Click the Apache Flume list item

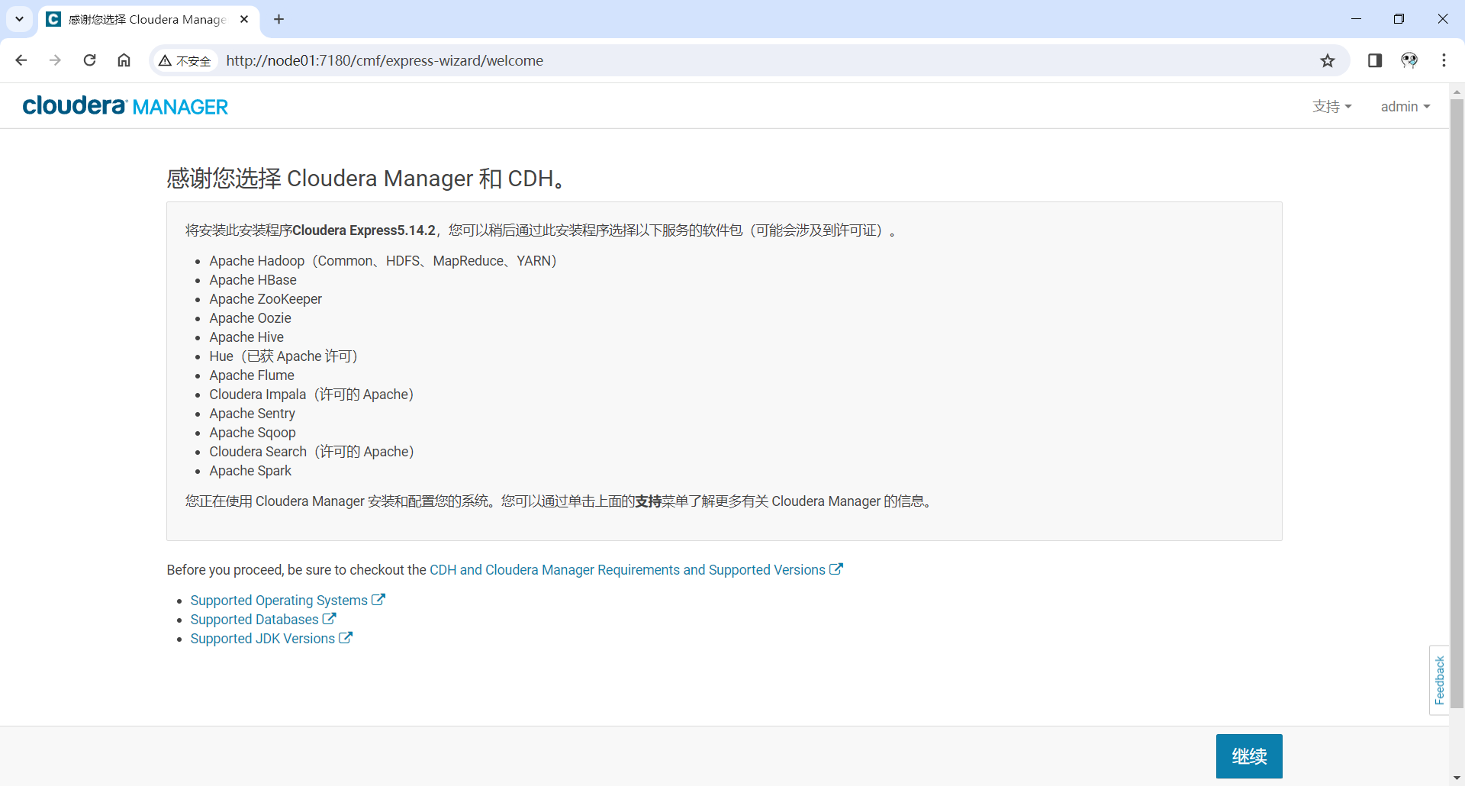tap(252, 375)
